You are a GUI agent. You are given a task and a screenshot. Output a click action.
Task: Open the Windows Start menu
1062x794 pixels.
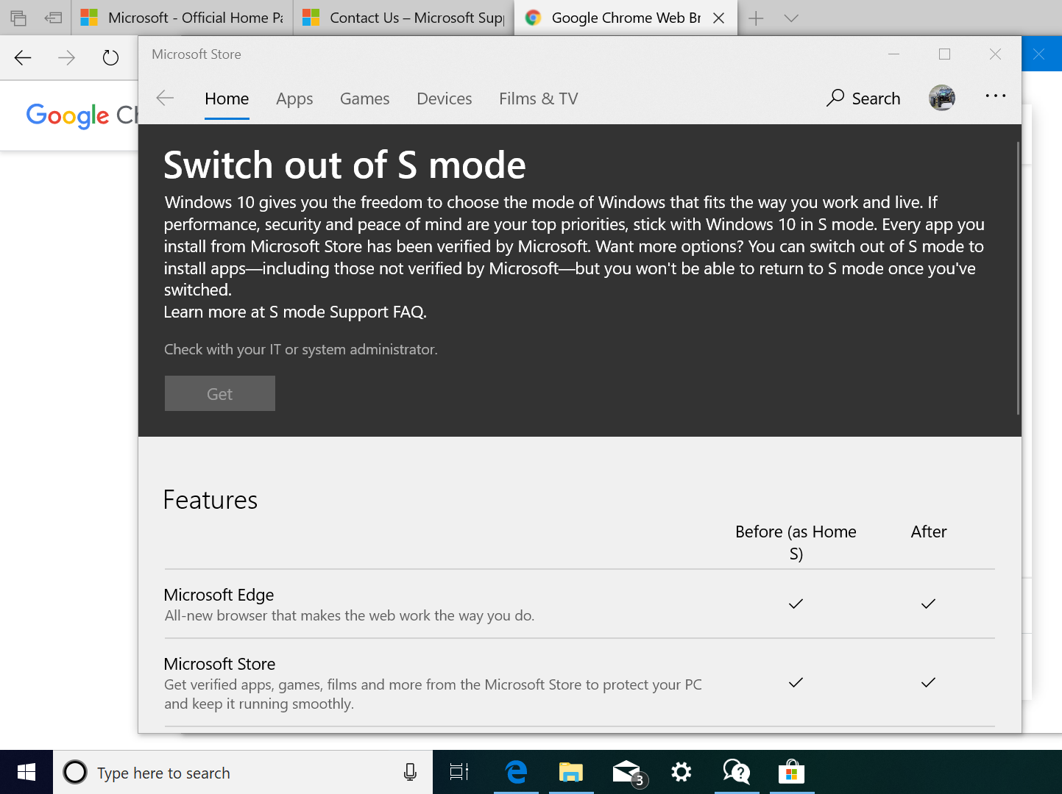(26, 772)
